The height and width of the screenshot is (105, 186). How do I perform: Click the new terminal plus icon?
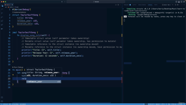[x=172, y=5]
